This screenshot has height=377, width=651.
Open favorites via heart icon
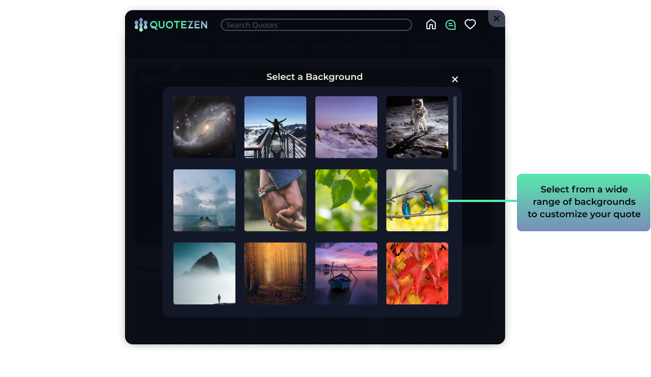click(x=470, y=25)
